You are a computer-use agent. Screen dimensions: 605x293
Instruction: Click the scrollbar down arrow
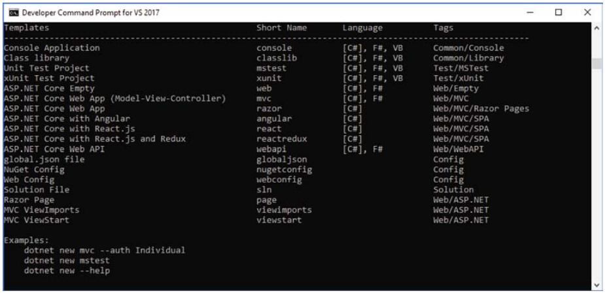click(x=596, y=285)
